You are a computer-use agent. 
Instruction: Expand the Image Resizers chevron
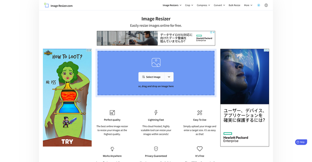click(x=181, y=5)
